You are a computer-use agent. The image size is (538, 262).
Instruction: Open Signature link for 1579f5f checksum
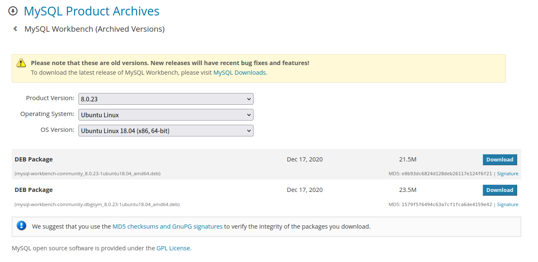(508, 204)
